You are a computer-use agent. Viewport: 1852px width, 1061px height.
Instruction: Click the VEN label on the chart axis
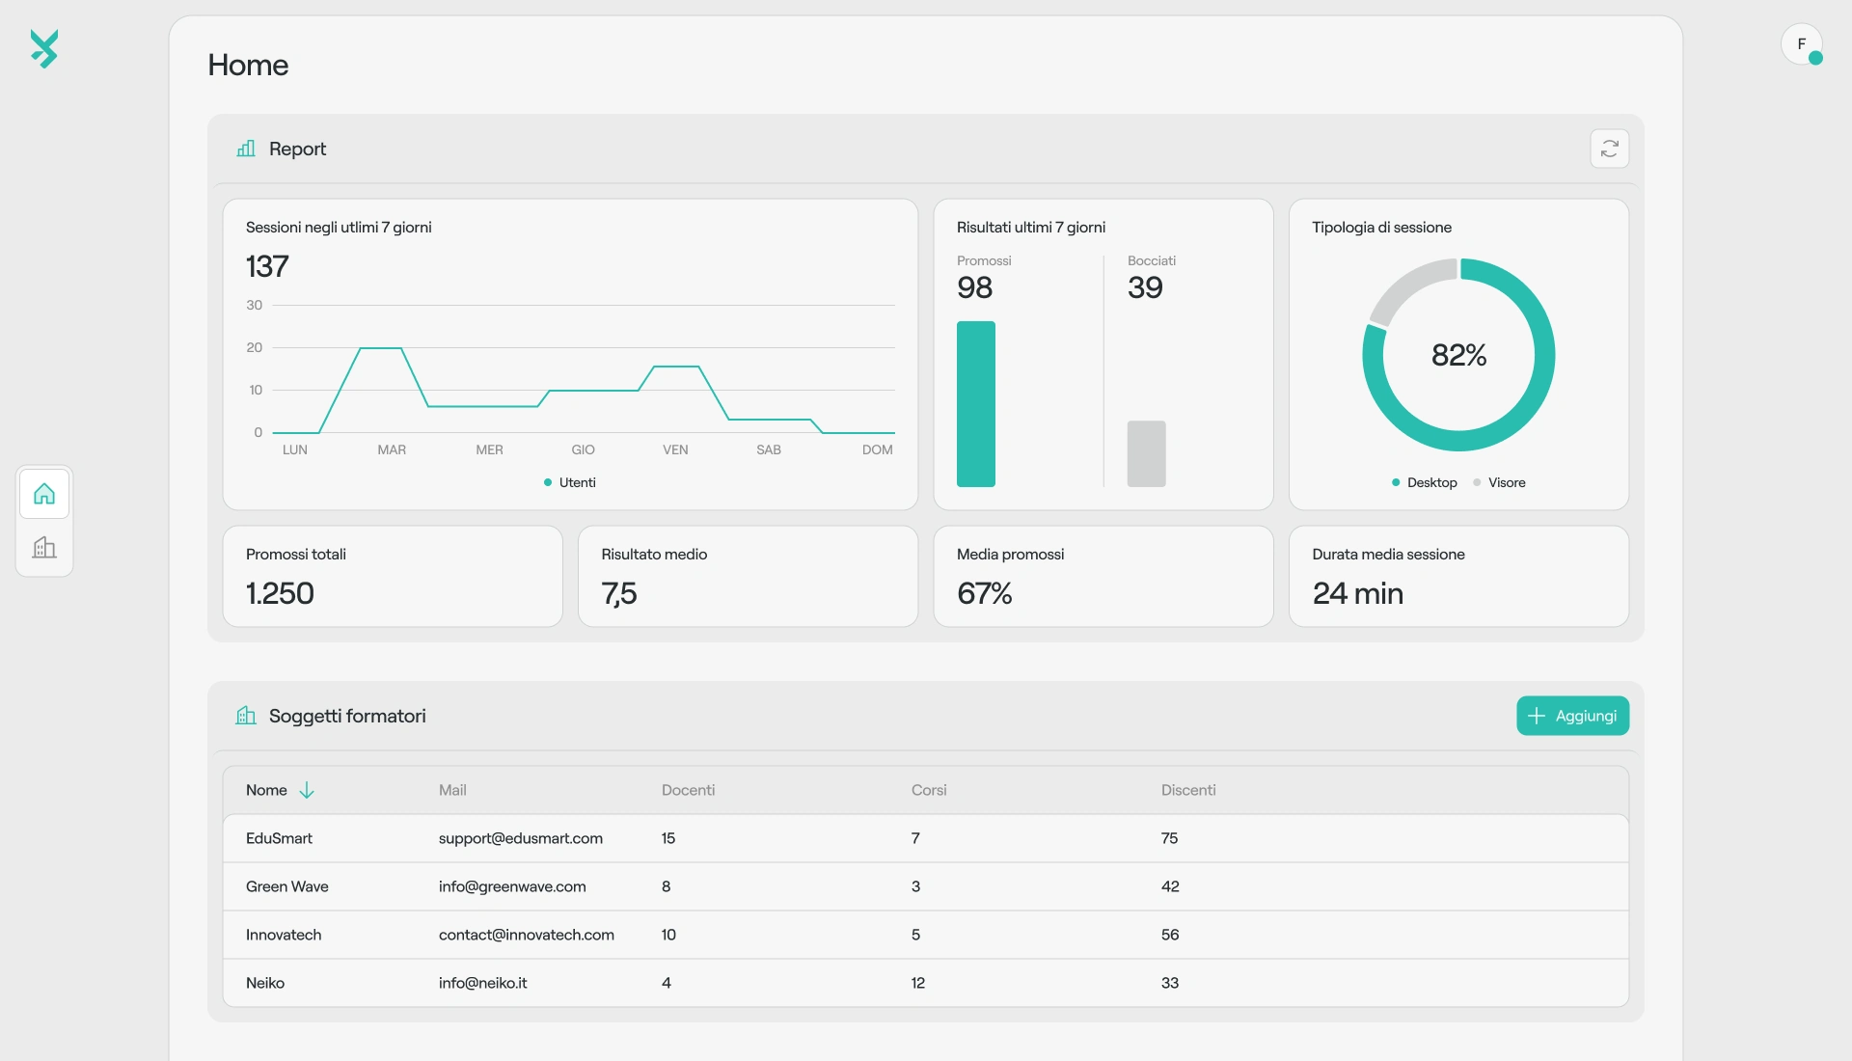(675, 449)
